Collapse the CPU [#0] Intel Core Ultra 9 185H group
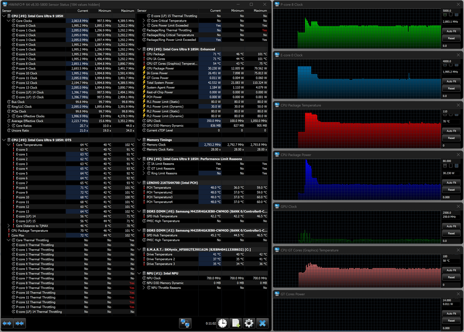464x332 pixels. click(x=4, y=16)
